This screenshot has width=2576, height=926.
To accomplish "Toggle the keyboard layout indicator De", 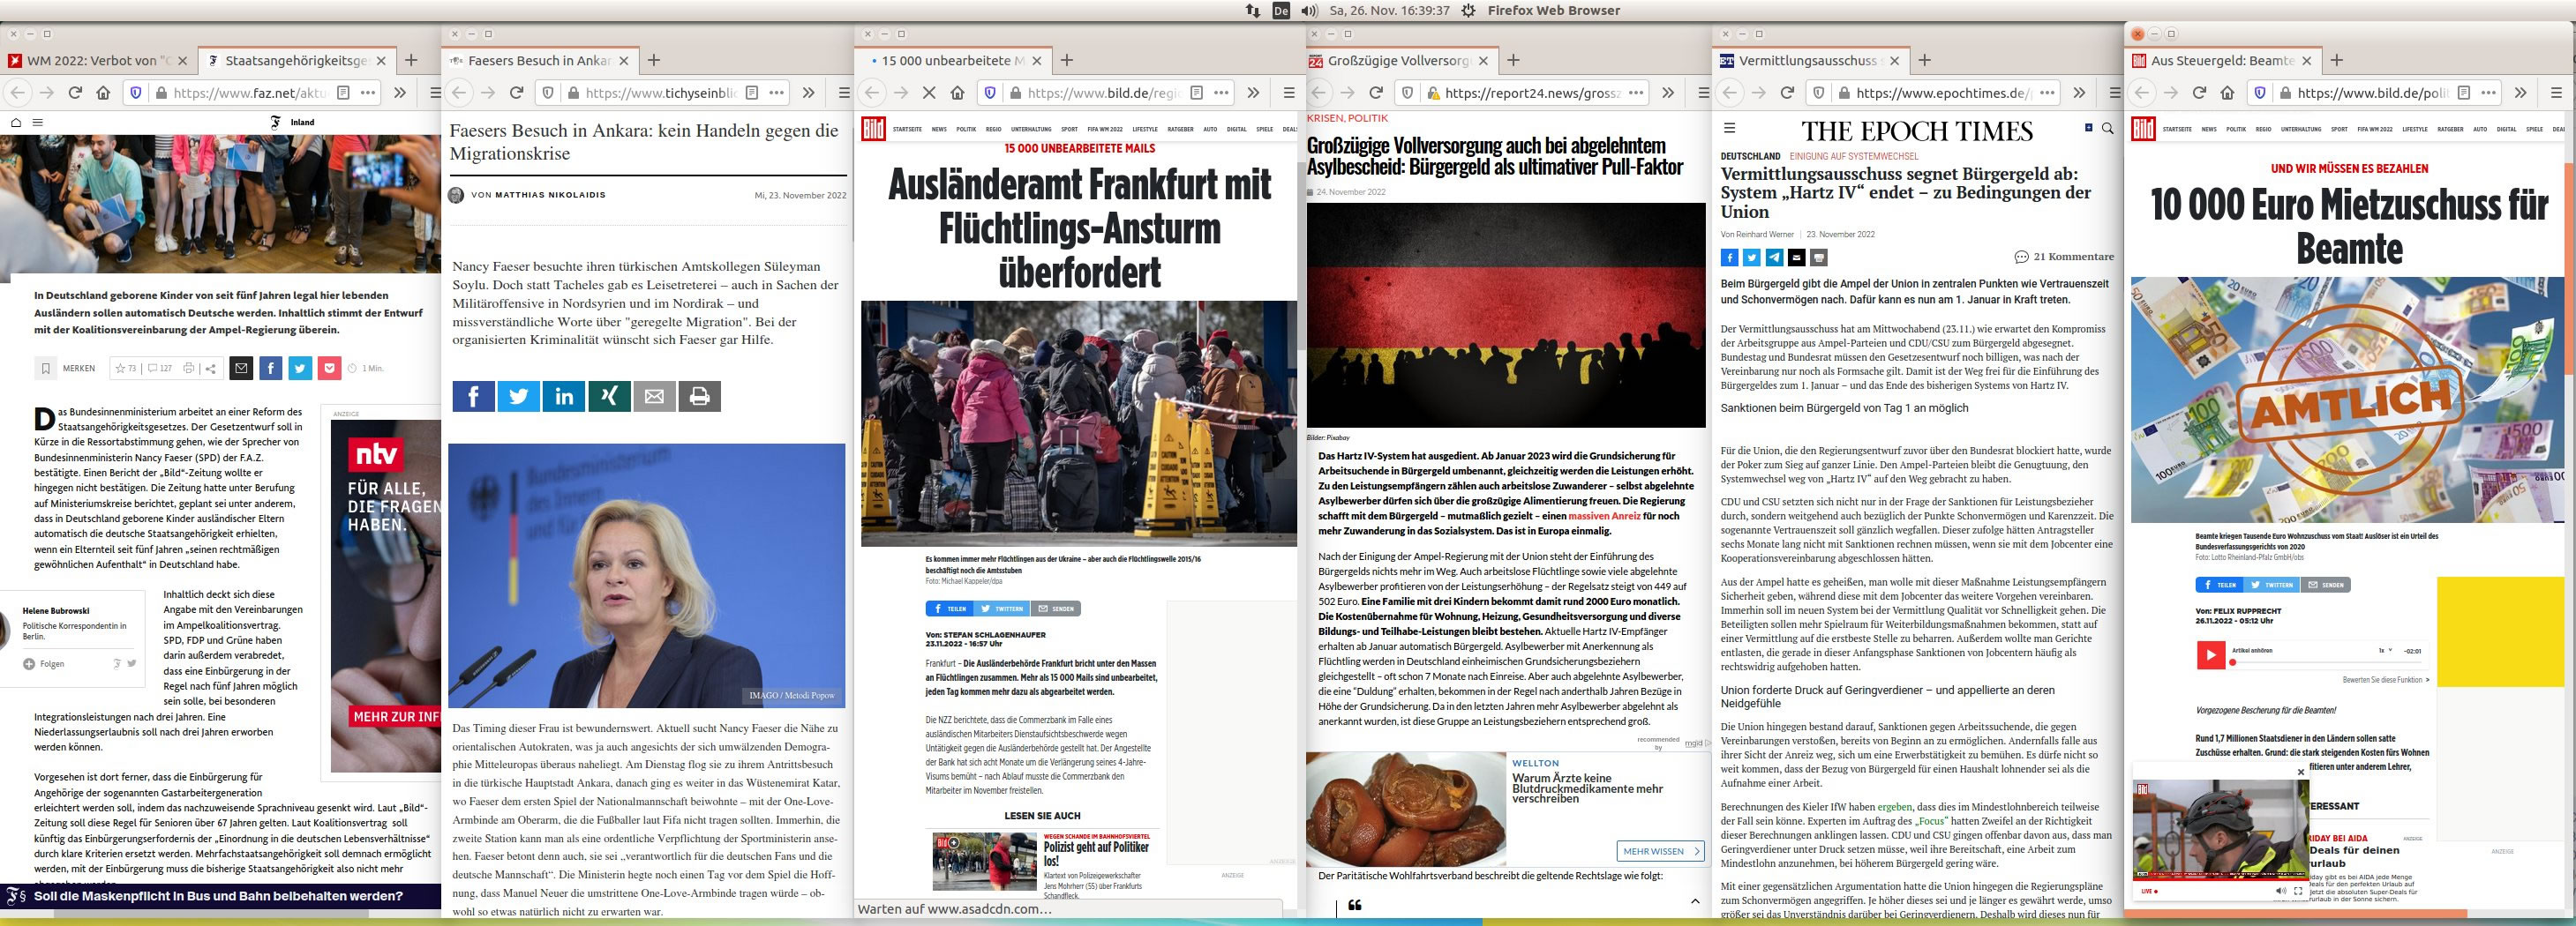I will pos(1280,11).
